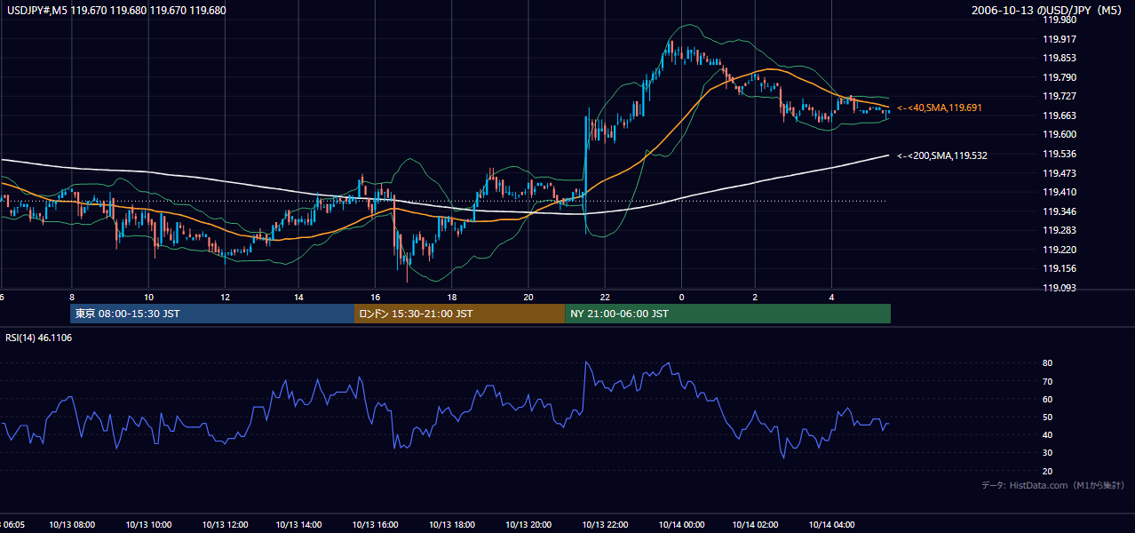1135x533 pixels.
Task: Click hour marker 22 under price chart
Action: tap(604, 297)
